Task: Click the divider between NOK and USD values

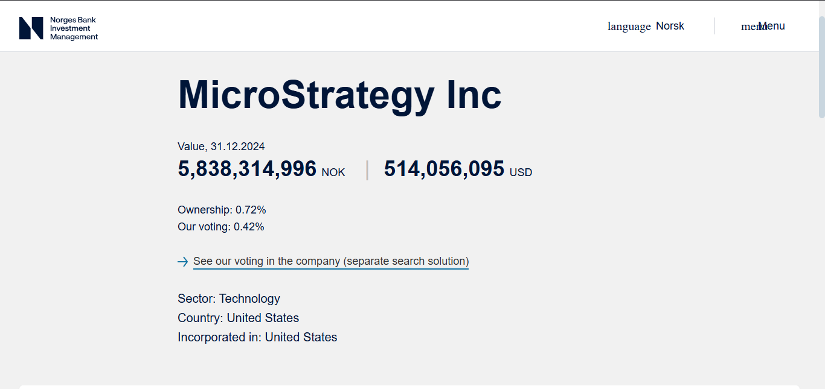Action: (x=367, y=169)
